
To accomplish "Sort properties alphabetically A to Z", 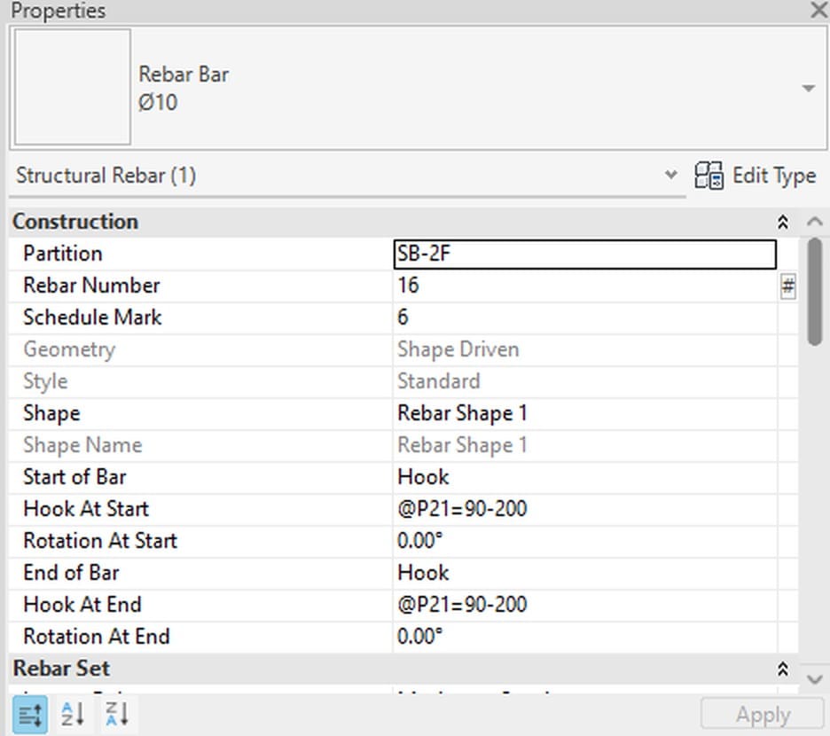I will click(73, 715).
